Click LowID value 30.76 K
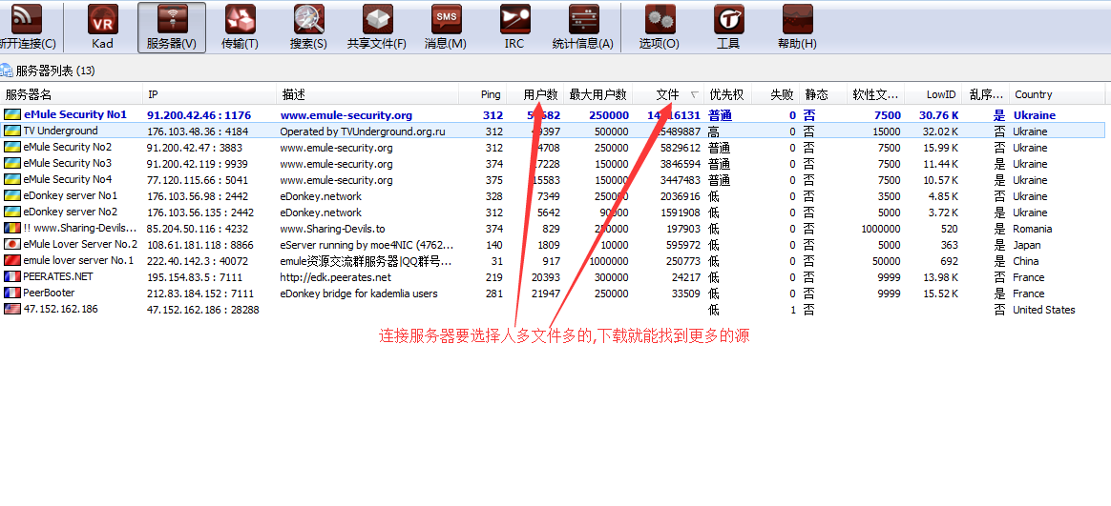The height and width of the screenshot is (506, 1111). point(938,115)
